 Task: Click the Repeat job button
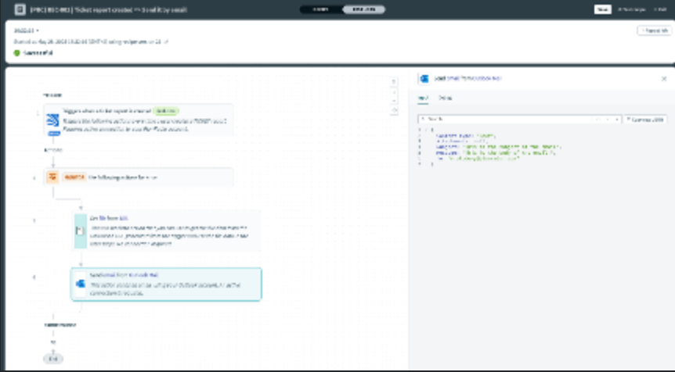pos(653,30)
